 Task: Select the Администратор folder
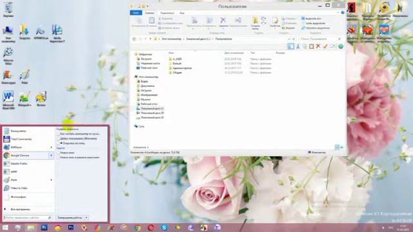tap(180, 68)
